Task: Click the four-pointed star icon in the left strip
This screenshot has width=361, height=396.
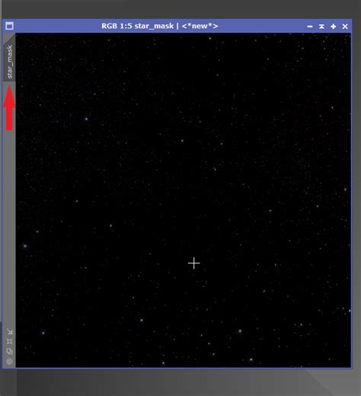Action: click(9, 341)
